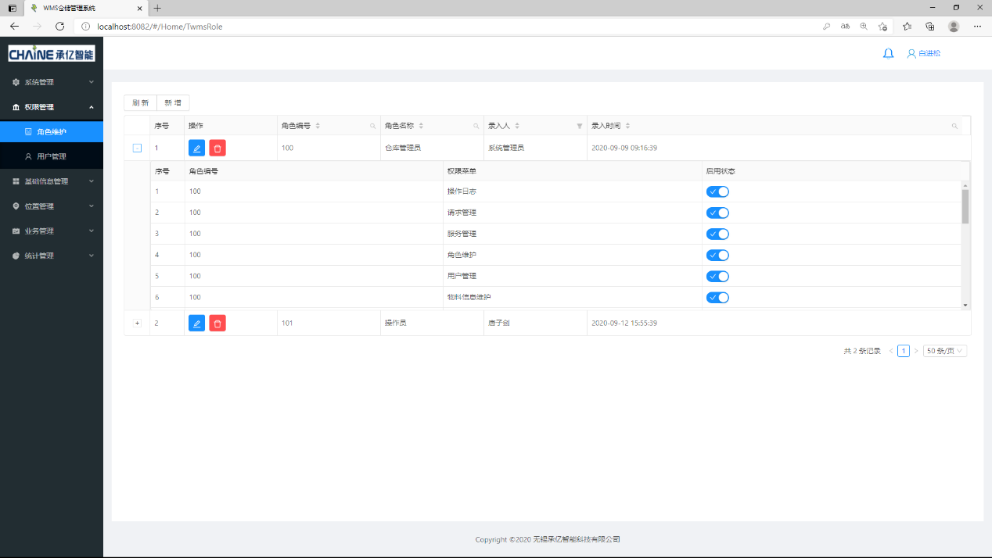
Task: Click the filter icon in 录入人 column
Action: 579,126
